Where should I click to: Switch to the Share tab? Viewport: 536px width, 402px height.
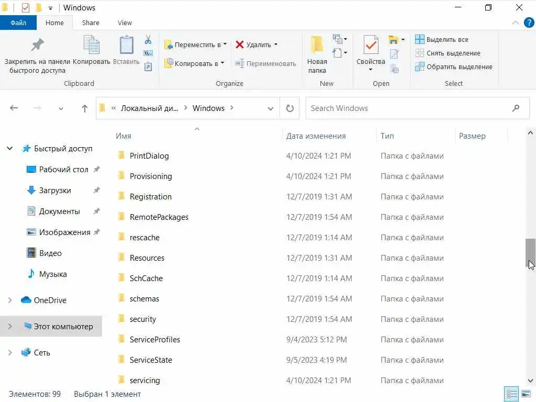click(x=91, y=23)
